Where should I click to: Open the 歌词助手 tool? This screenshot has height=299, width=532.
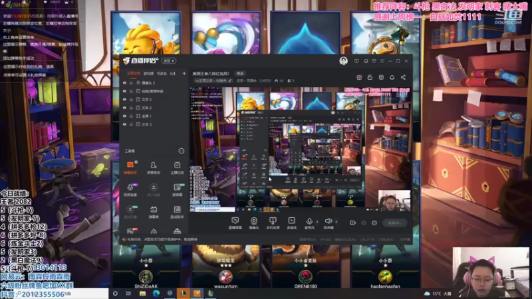click(x=177, y=212)
